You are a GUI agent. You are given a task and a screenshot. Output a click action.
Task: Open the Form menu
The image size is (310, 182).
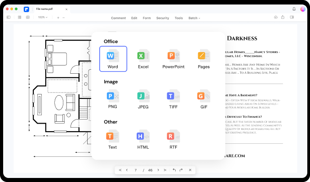coord(147,18)
